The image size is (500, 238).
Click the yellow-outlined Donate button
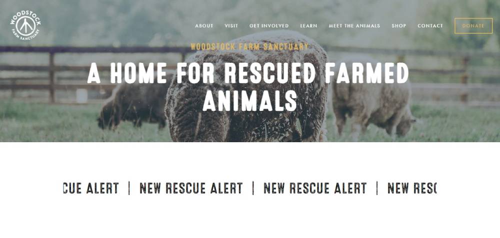pyautogui.click(x=473, y=26)
